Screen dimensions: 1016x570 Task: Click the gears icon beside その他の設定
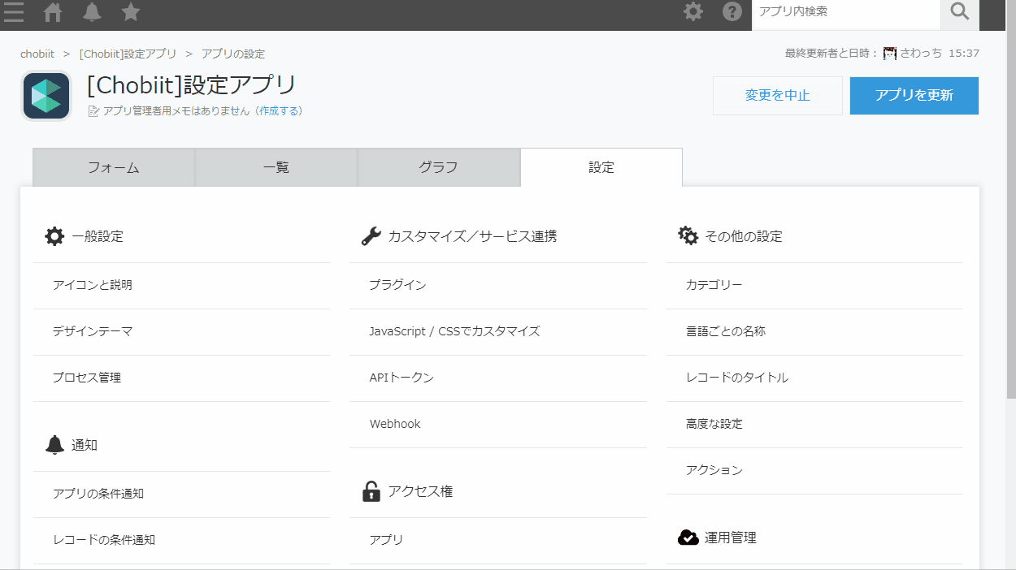(688, 235)
